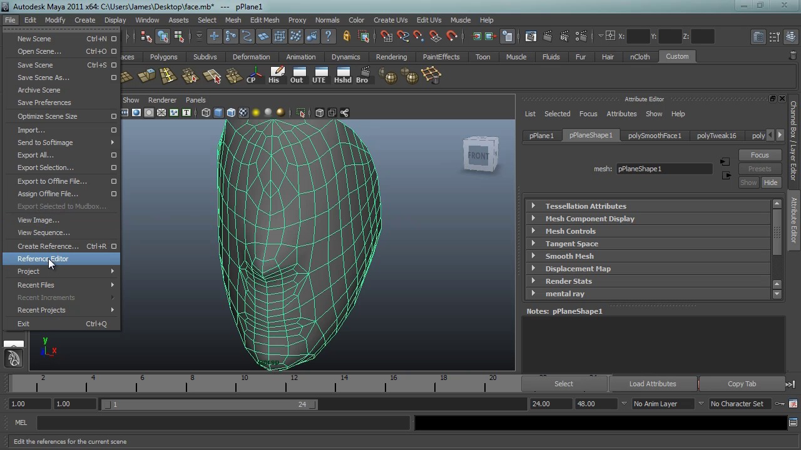Enable snap to points magnet icon
801x450 pixels.
point(419,36)
